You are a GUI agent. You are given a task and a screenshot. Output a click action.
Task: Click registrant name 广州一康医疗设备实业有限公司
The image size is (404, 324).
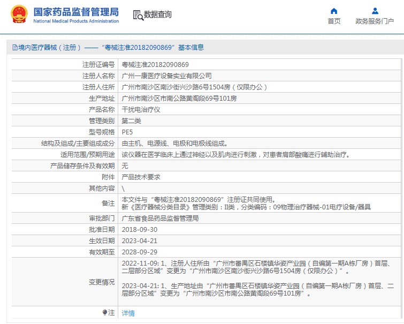coord(166,76)
